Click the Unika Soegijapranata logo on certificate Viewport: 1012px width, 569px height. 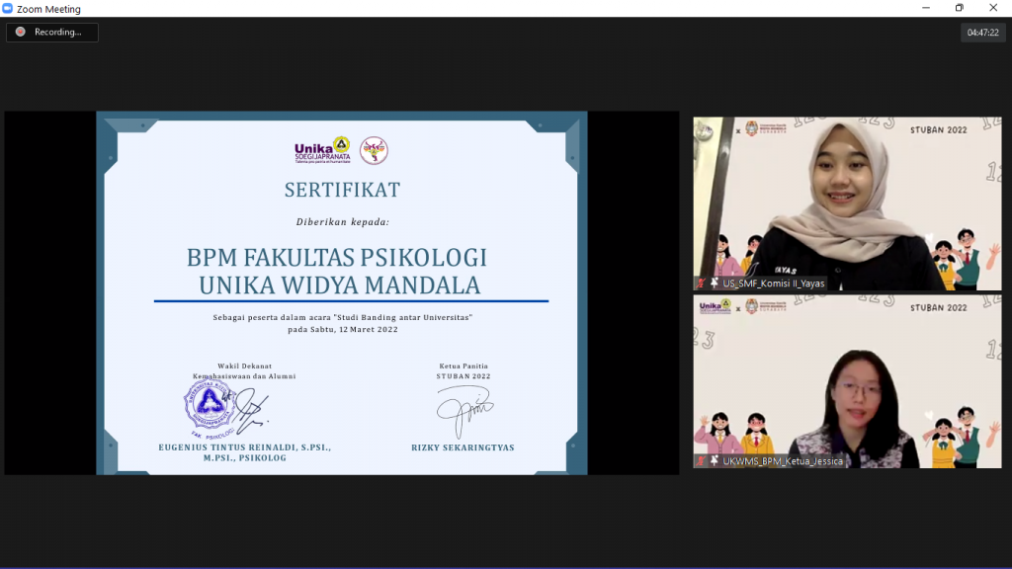[x=323, y=150]
